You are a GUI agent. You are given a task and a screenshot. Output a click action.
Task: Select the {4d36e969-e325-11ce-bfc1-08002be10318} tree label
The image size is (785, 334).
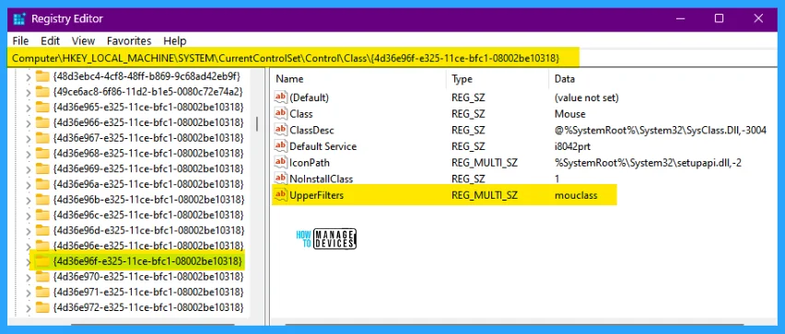click(147, 168)
